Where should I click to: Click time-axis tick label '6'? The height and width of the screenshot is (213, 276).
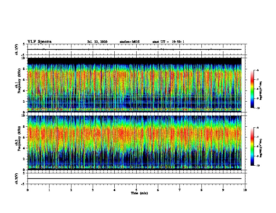pos(158,190)
